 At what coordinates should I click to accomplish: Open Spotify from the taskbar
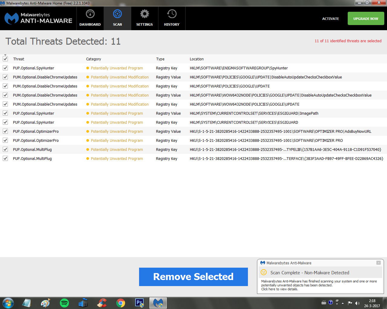point(64,303)
